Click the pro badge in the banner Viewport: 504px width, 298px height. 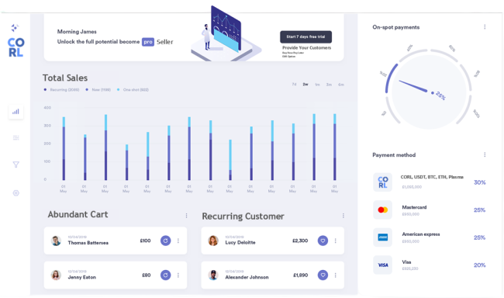click(148, 42)
